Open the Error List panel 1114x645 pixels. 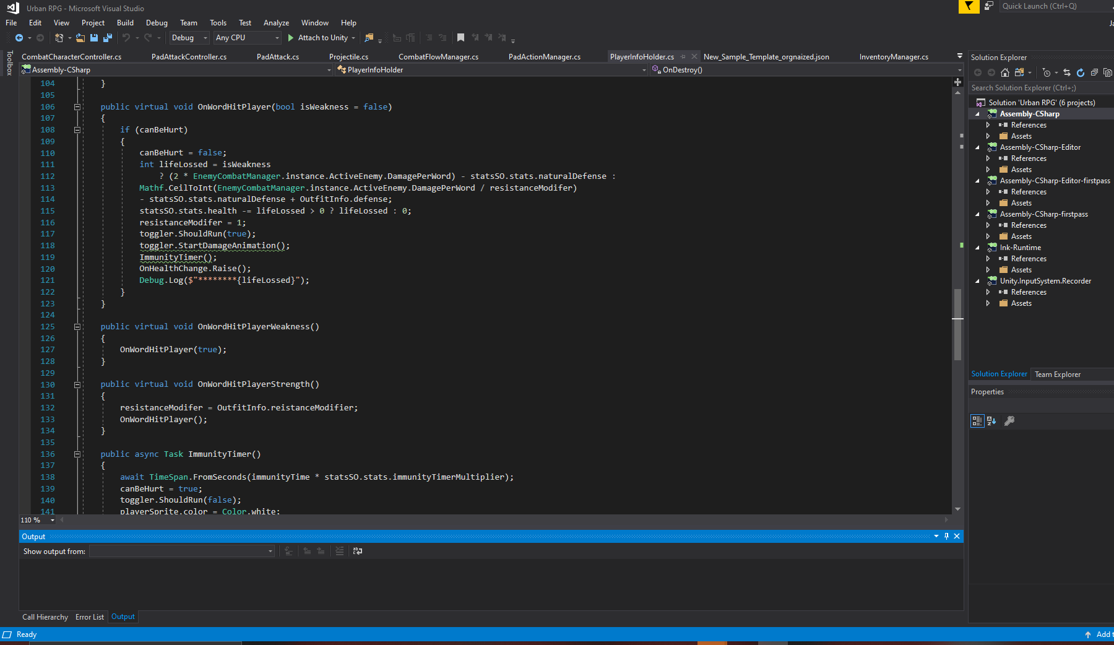[x=89, y=617]
